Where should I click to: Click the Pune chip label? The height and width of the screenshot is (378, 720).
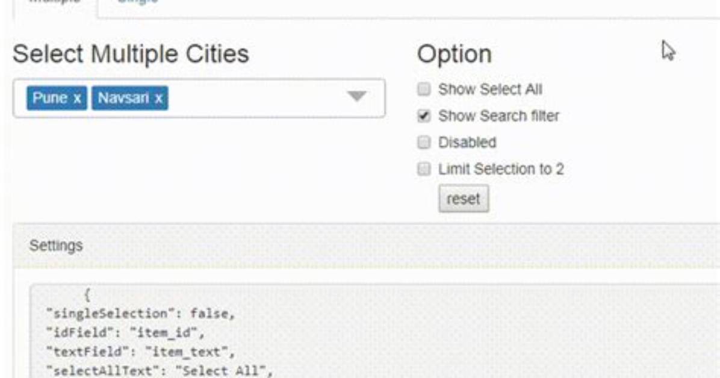click(x=49, y=98)
